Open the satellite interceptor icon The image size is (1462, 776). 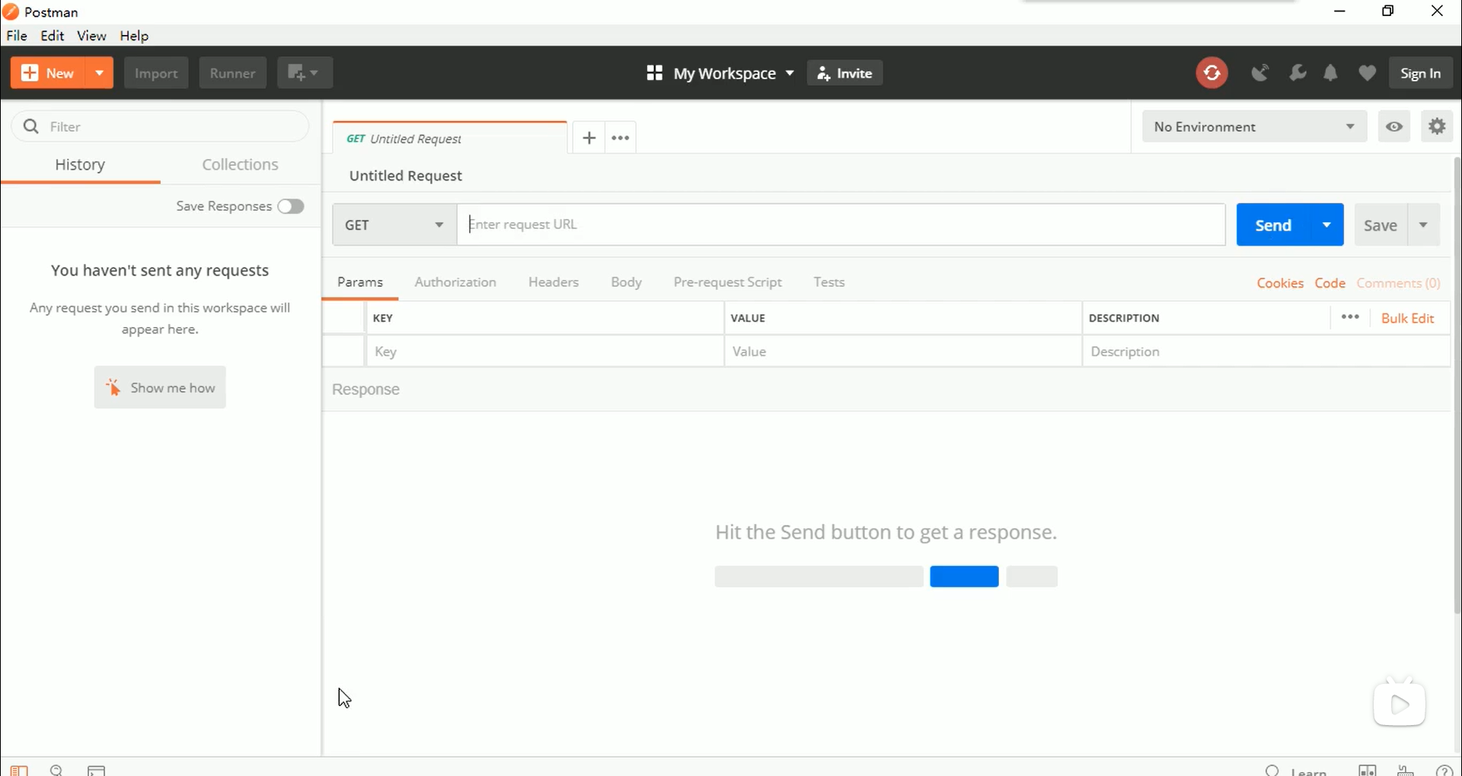click(1260, 73)
